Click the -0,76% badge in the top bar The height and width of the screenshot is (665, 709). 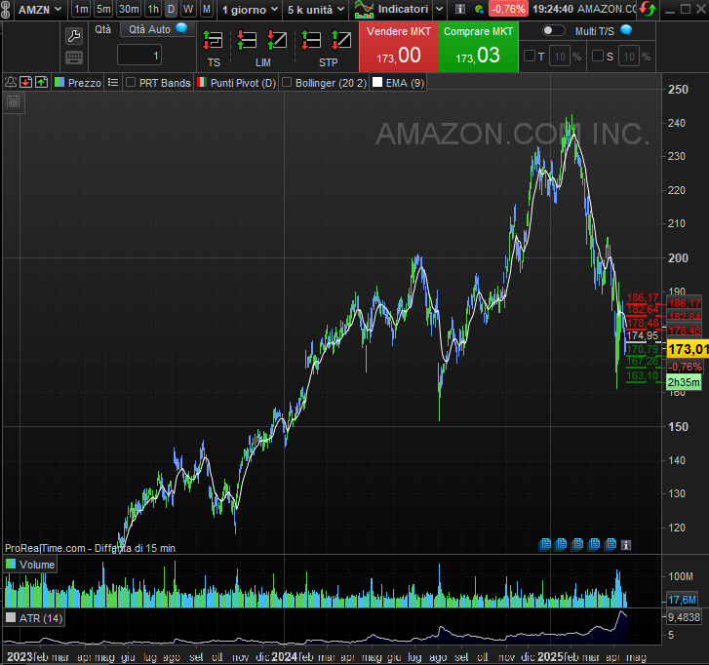(508, 9)
